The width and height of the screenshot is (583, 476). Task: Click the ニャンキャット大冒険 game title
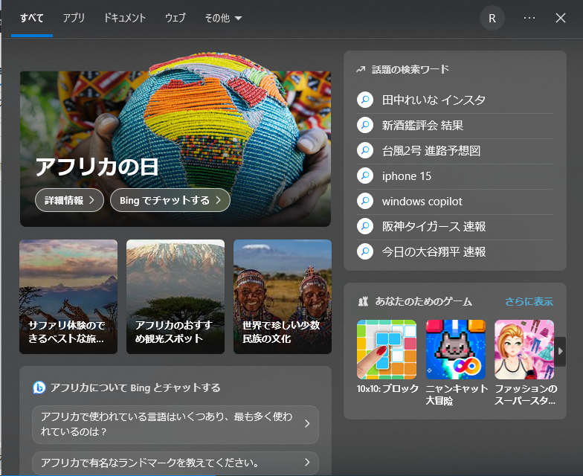click(457, 394)
